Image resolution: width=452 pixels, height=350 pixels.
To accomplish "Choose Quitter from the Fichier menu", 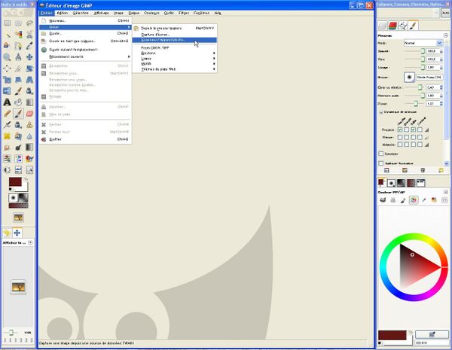I will [85, 139].
